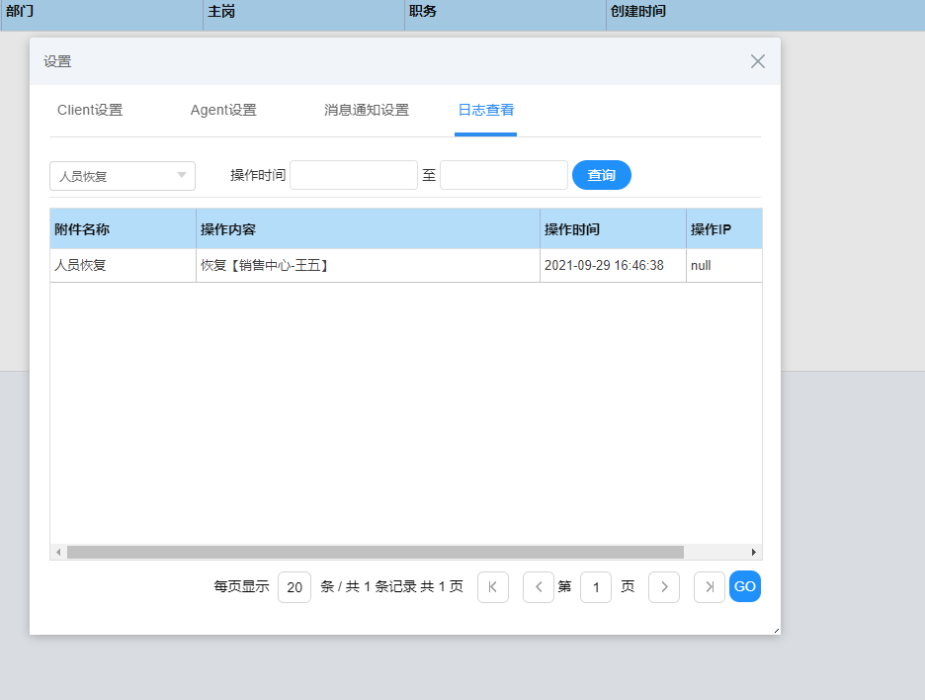This screenshot has height=700, width=925.
Task: Open the 消息通知设置 tab
Action: 367,111
